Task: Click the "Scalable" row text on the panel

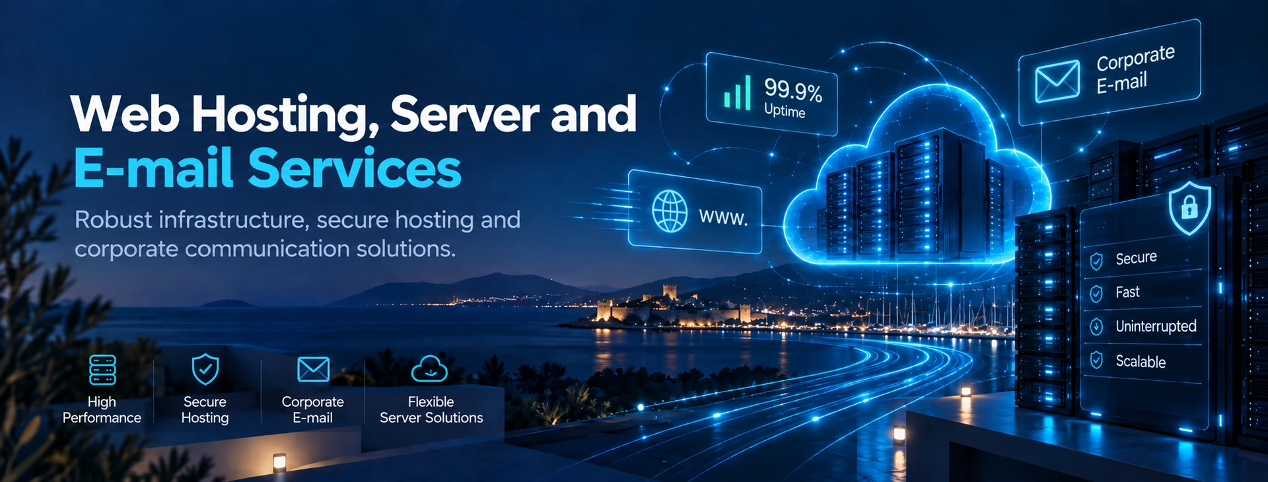Action: tap(1141, 361)
